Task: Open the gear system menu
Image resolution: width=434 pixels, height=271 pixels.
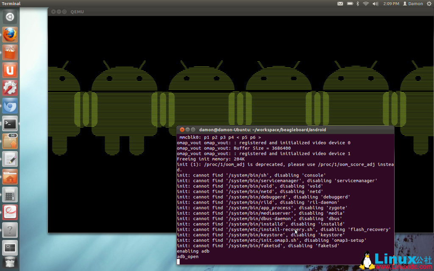Action: tap(429, 3)
